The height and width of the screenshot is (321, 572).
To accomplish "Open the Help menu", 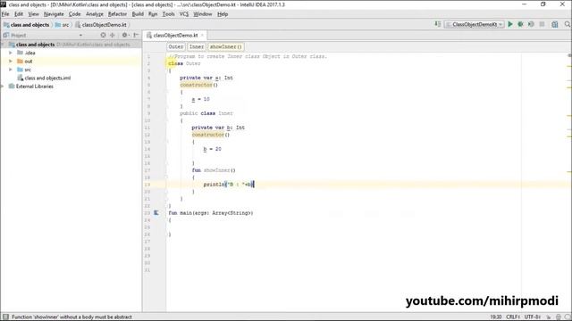I will pyautogui.click(x=223, y=14).
